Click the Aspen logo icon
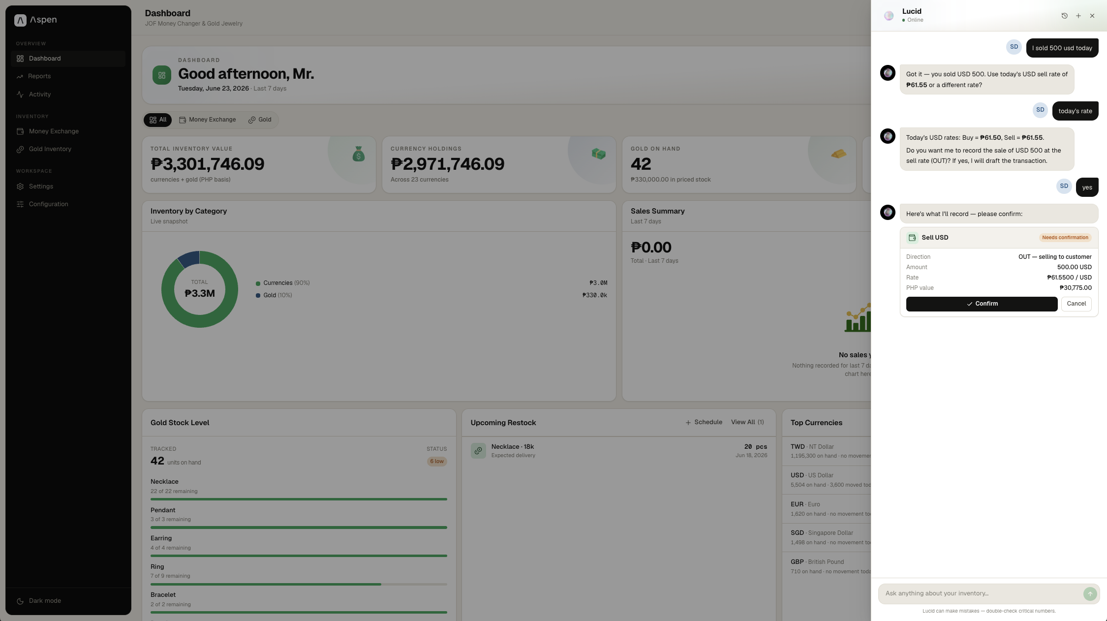Image resolution: width=1107 pixels, height=621 pixels. pyautogui.click(x=20, y=20)
